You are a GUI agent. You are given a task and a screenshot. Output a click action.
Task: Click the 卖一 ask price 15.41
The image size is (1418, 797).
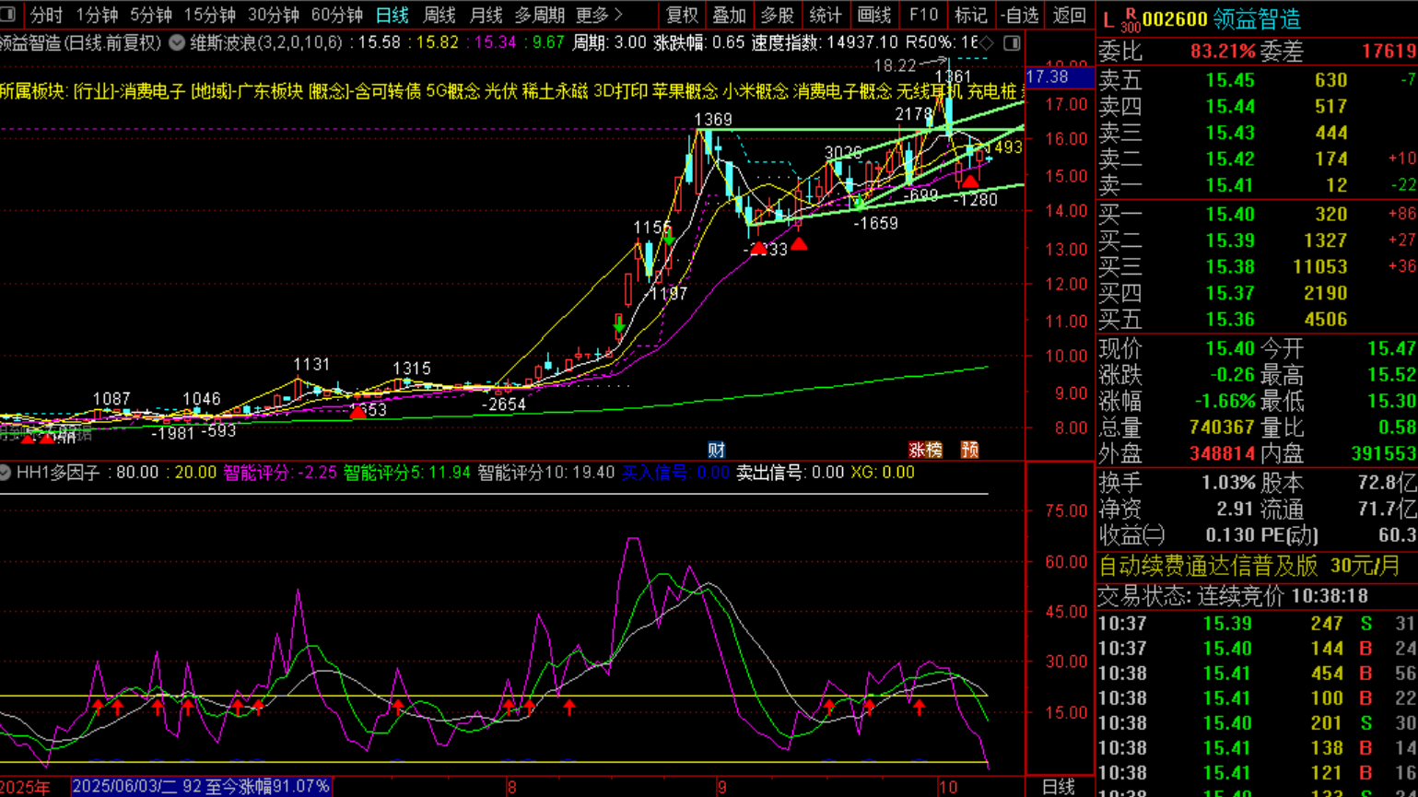click(x=1230, y=185)
